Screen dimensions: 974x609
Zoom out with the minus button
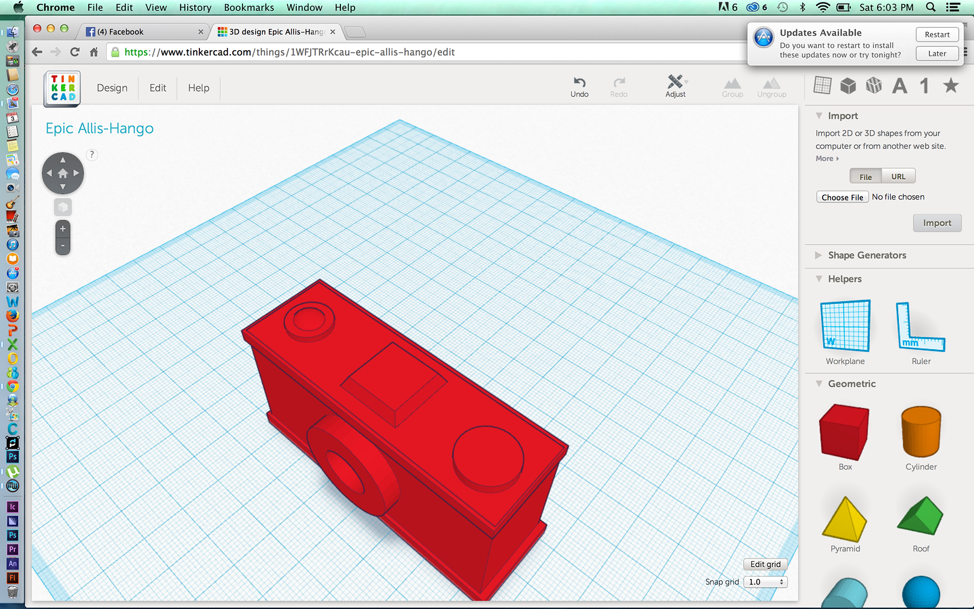pyautogui.click(x=63, y=246)
